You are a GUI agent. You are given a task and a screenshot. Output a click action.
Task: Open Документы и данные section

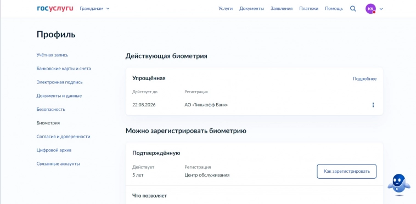click(x=59, y=95)
